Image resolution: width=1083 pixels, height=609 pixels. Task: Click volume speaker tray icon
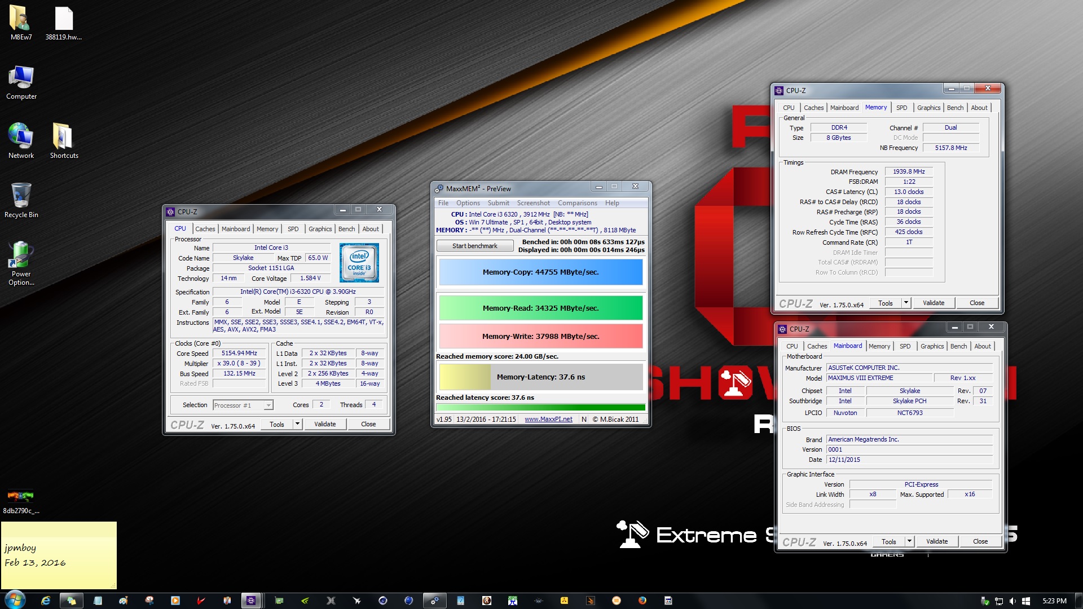(x=1012, y=601)
